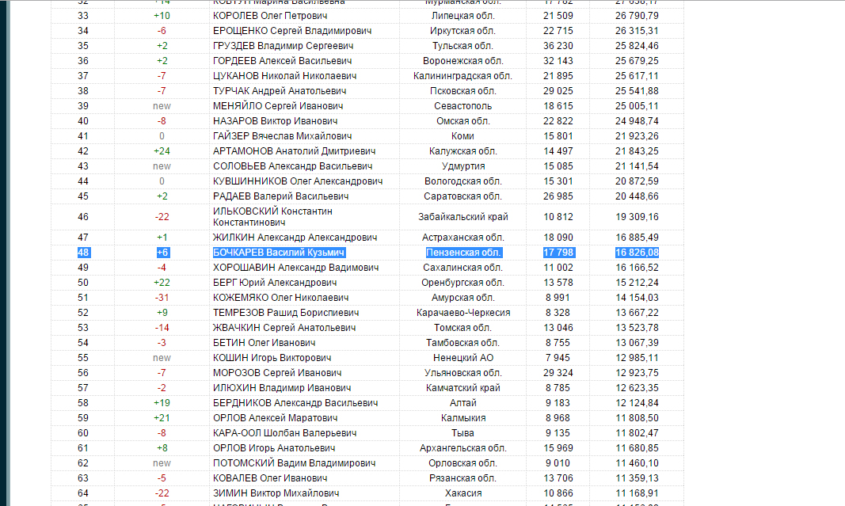
Task: Click name НАЗАРОВ Виктор Иванович
Action: [276, 121]
